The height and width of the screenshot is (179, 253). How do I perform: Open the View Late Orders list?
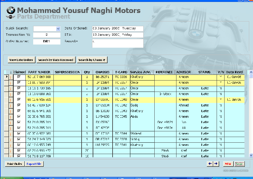(x=22, y=60)
